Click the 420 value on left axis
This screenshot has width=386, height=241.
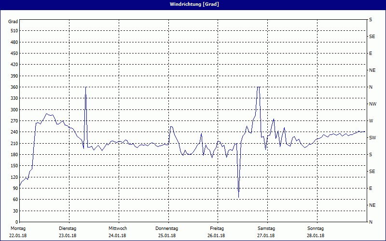pyautogui.click(x=14, y=65)
